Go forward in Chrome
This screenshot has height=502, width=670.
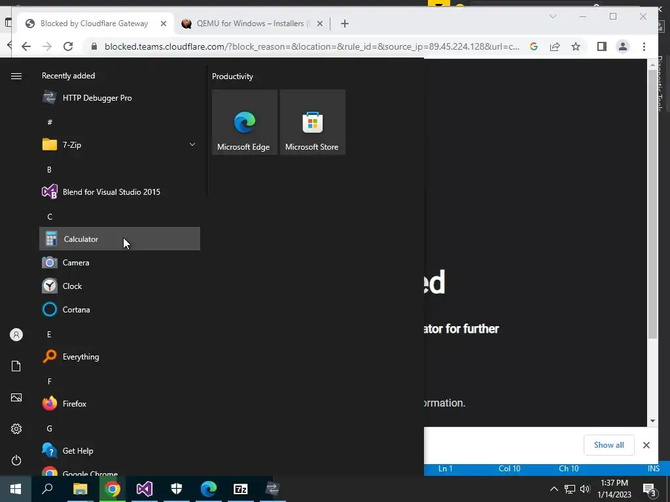click(x=47, y=46)
